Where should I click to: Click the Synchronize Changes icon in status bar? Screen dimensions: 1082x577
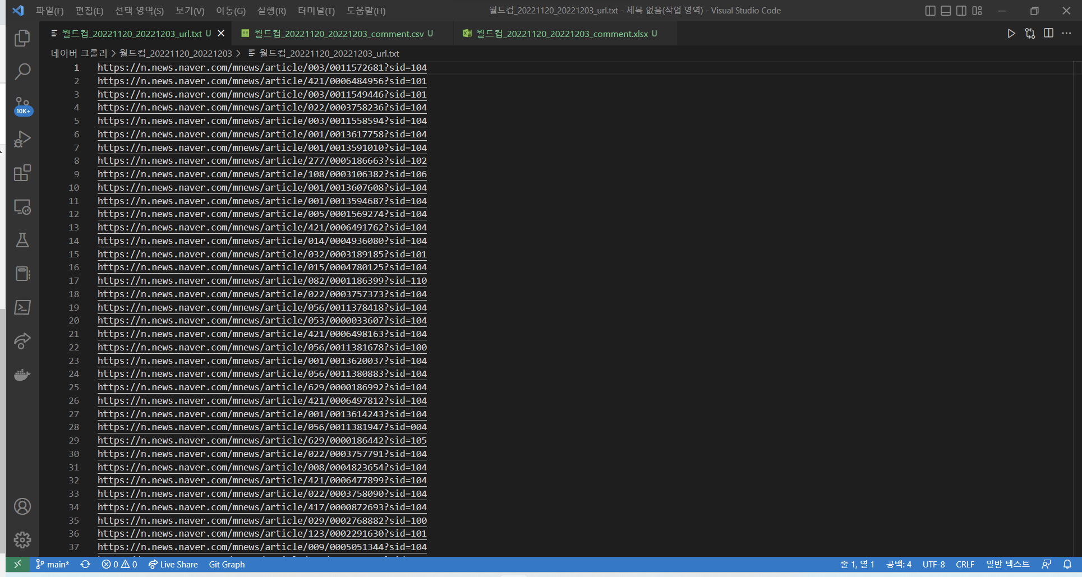click(x=85, y=564)
